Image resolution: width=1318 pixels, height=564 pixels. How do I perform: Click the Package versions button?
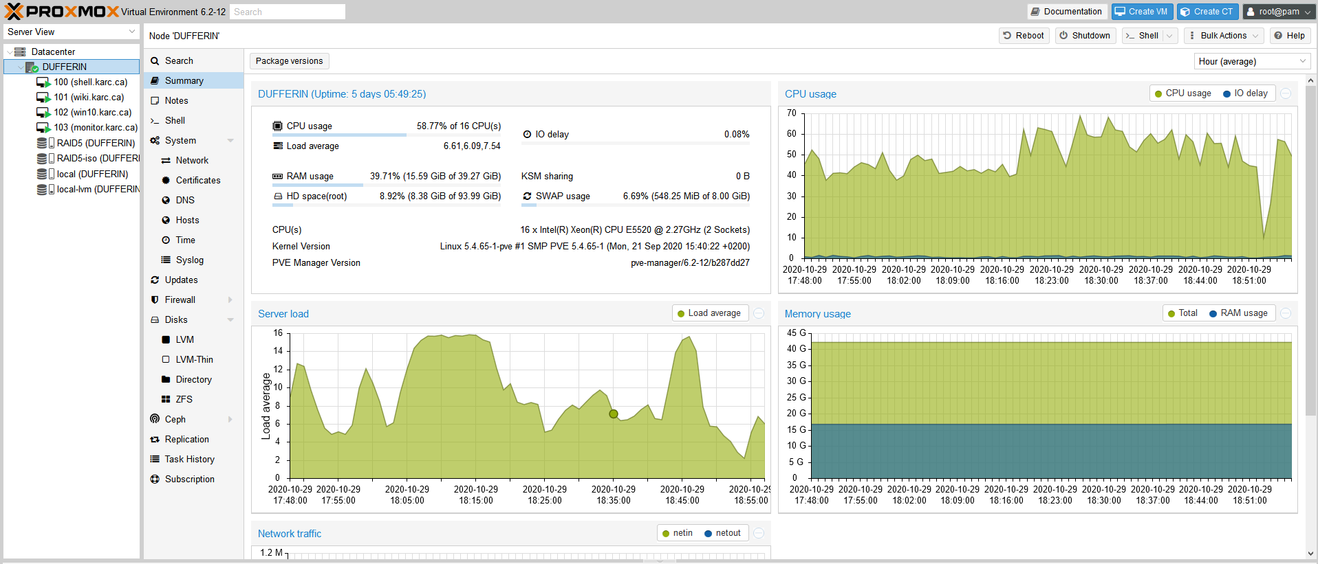[x=289, y=61]
